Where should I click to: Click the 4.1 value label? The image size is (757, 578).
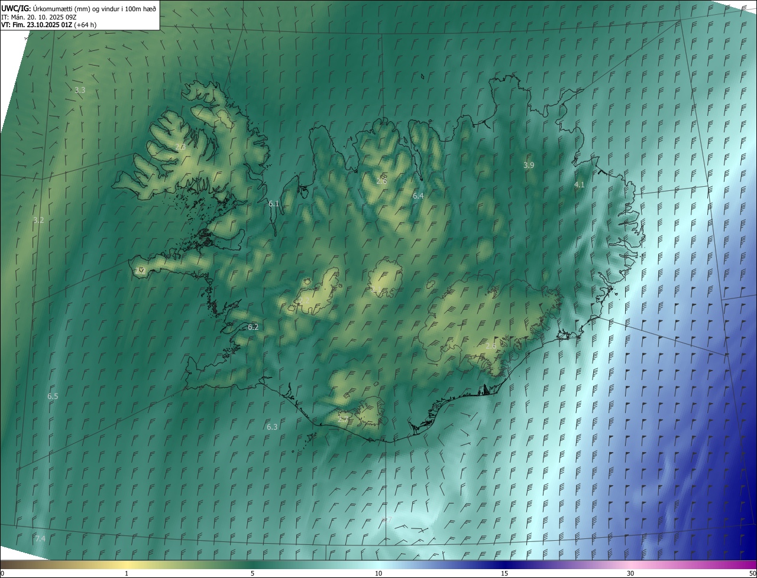point(580,185)
